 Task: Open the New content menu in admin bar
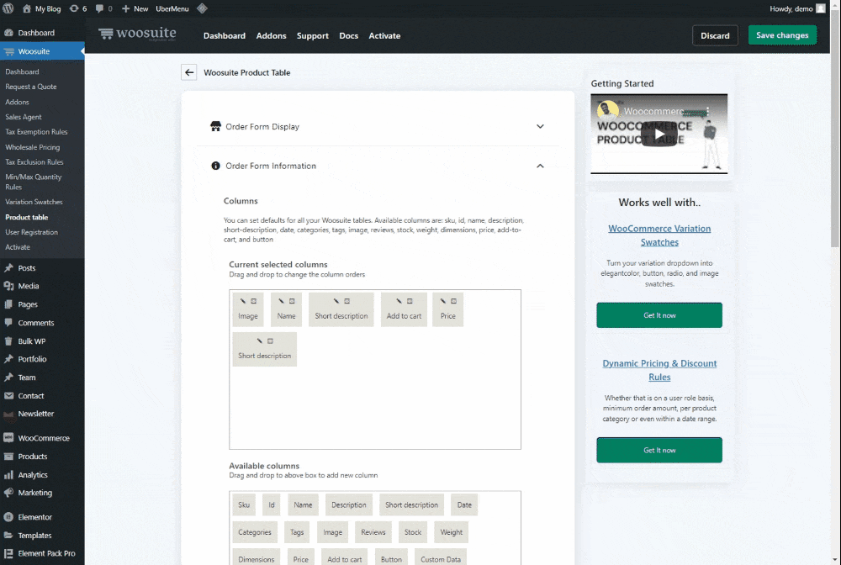tap(135, 8)
